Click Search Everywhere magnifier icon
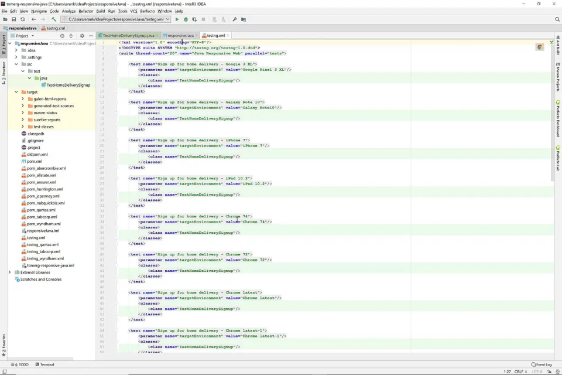562x375 pixels. 557,19
